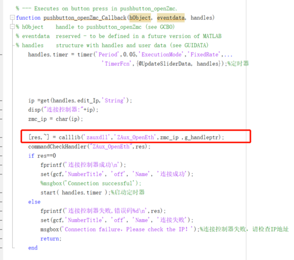Click the disp connection message line
Viewport: 294px width, 260px height.
click(x=63, y=110)
